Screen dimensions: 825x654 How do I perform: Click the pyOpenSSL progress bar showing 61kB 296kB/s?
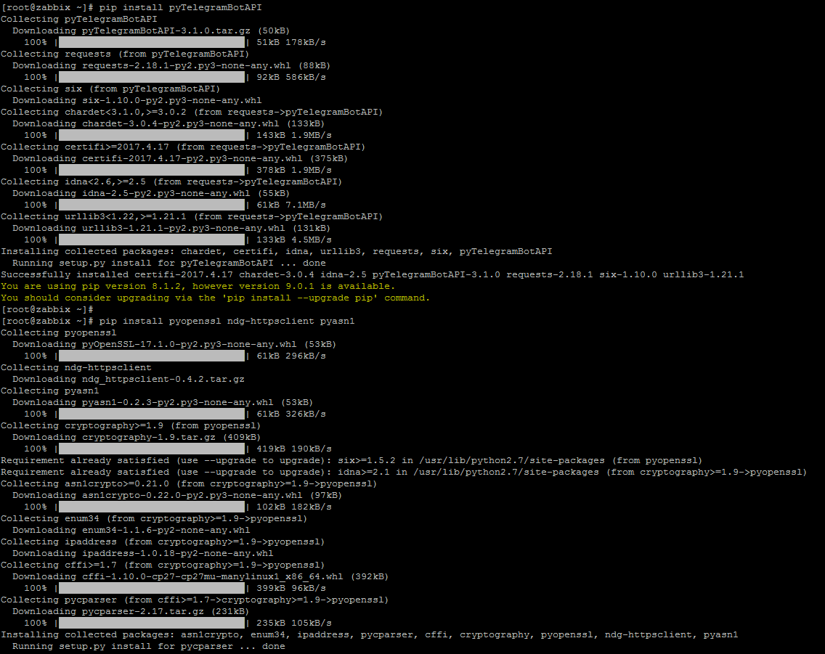point(152,356)
